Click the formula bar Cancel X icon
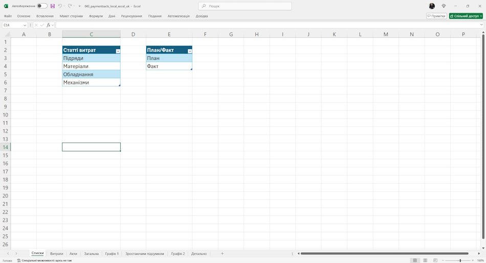Viewport: 486px width, 263px height. point(36,25)
